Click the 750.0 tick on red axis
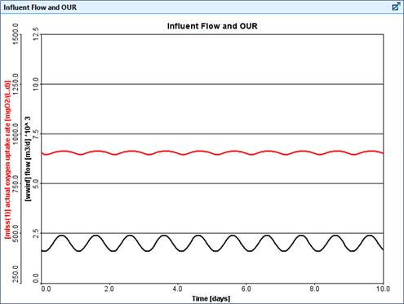Image resolution: width=404 pixels, height=304 pixels. click(16, 183)
